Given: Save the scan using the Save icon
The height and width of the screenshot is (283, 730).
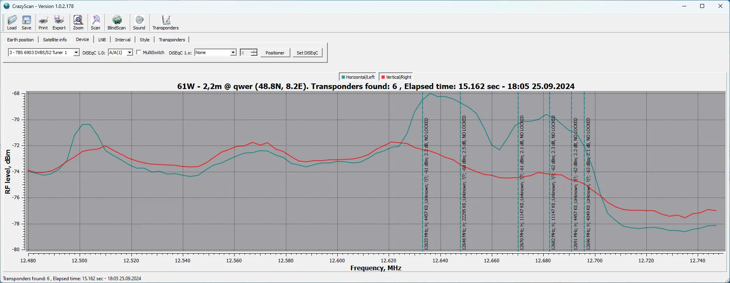Looking at the screenshot, I should pos(26,22).
